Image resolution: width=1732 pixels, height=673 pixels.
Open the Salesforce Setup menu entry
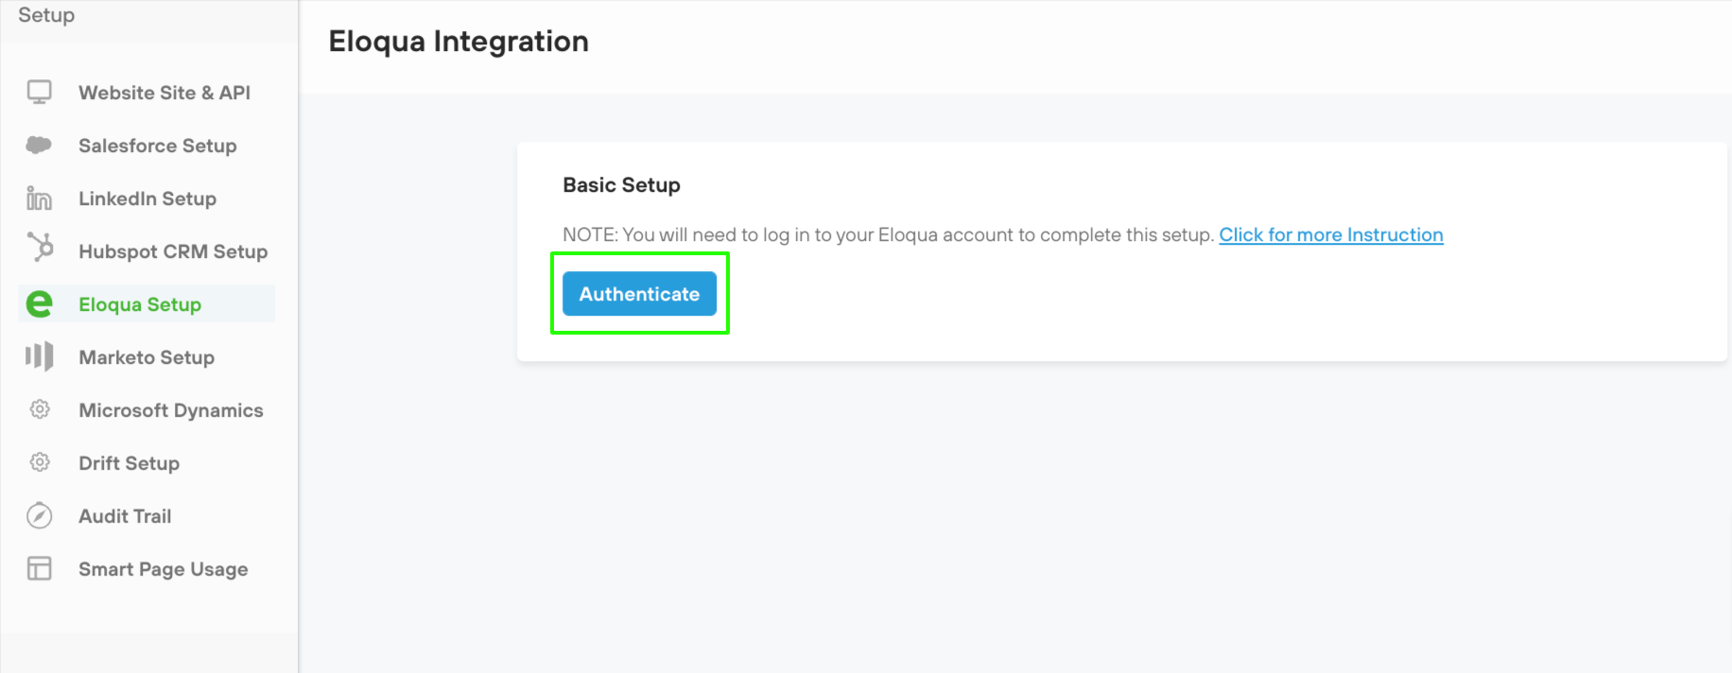(158, 145)
